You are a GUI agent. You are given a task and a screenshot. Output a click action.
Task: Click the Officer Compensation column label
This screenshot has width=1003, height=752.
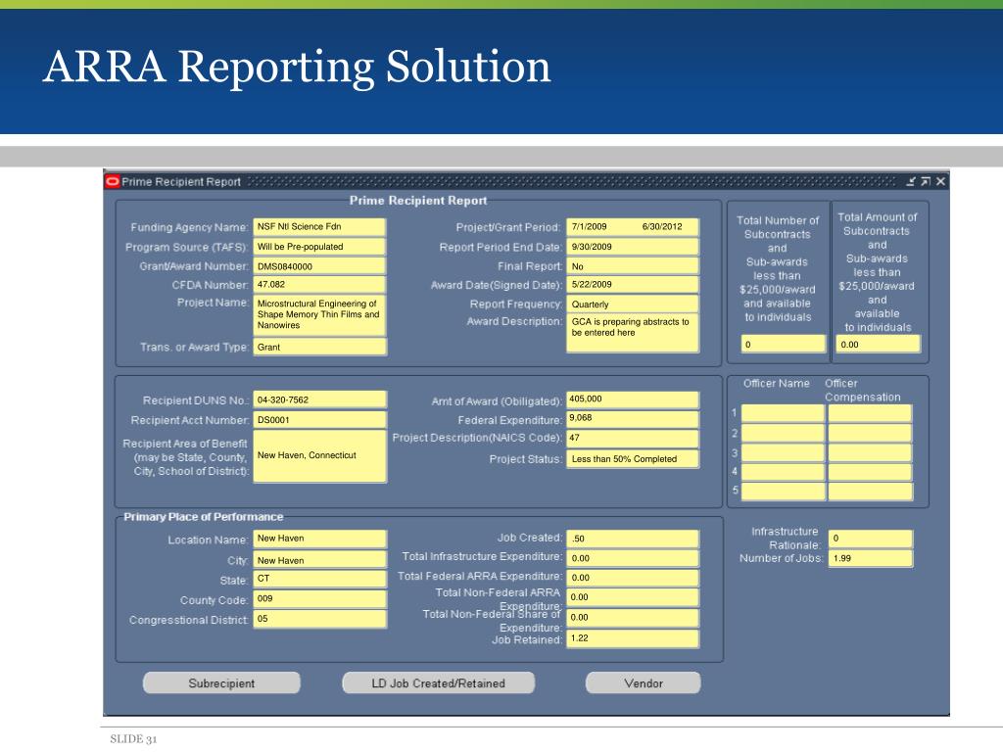[x=862, y=390]
